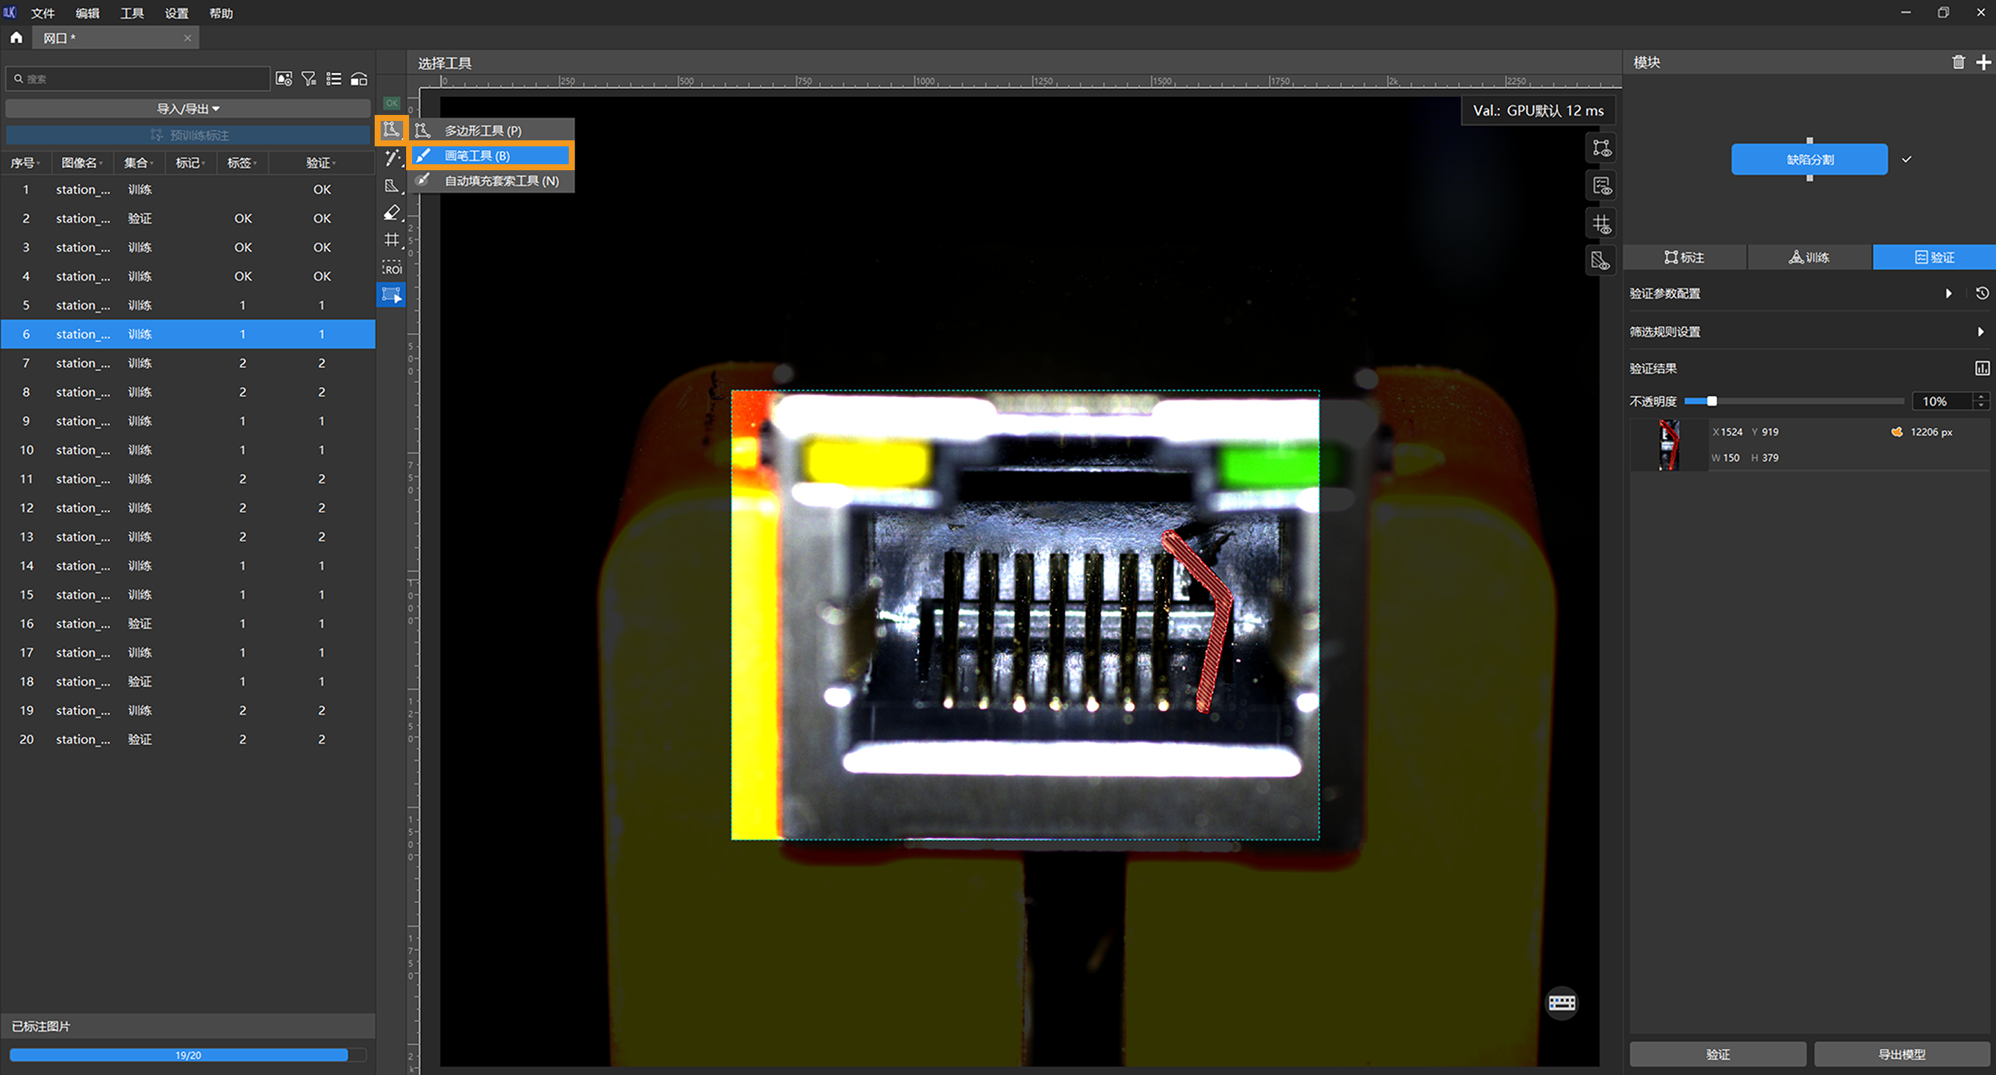Click the ROI tool icon
This screenshot has width=1996, height=1075.
392,267
